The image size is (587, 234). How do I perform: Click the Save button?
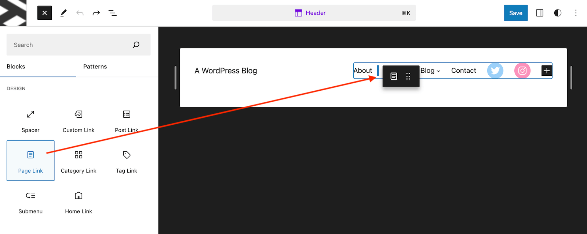tap(515, 13)
